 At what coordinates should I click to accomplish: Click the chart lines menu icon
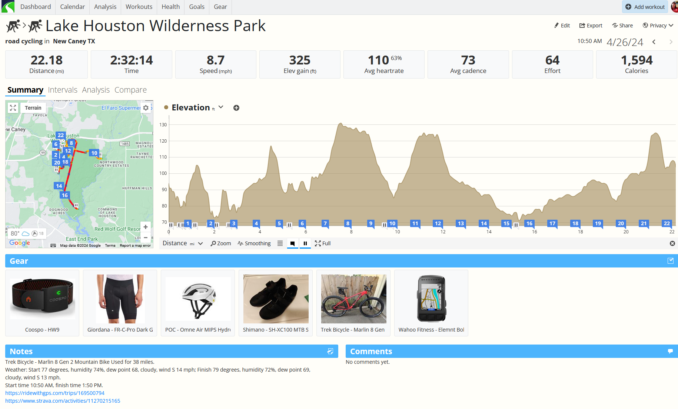point(280,243)
